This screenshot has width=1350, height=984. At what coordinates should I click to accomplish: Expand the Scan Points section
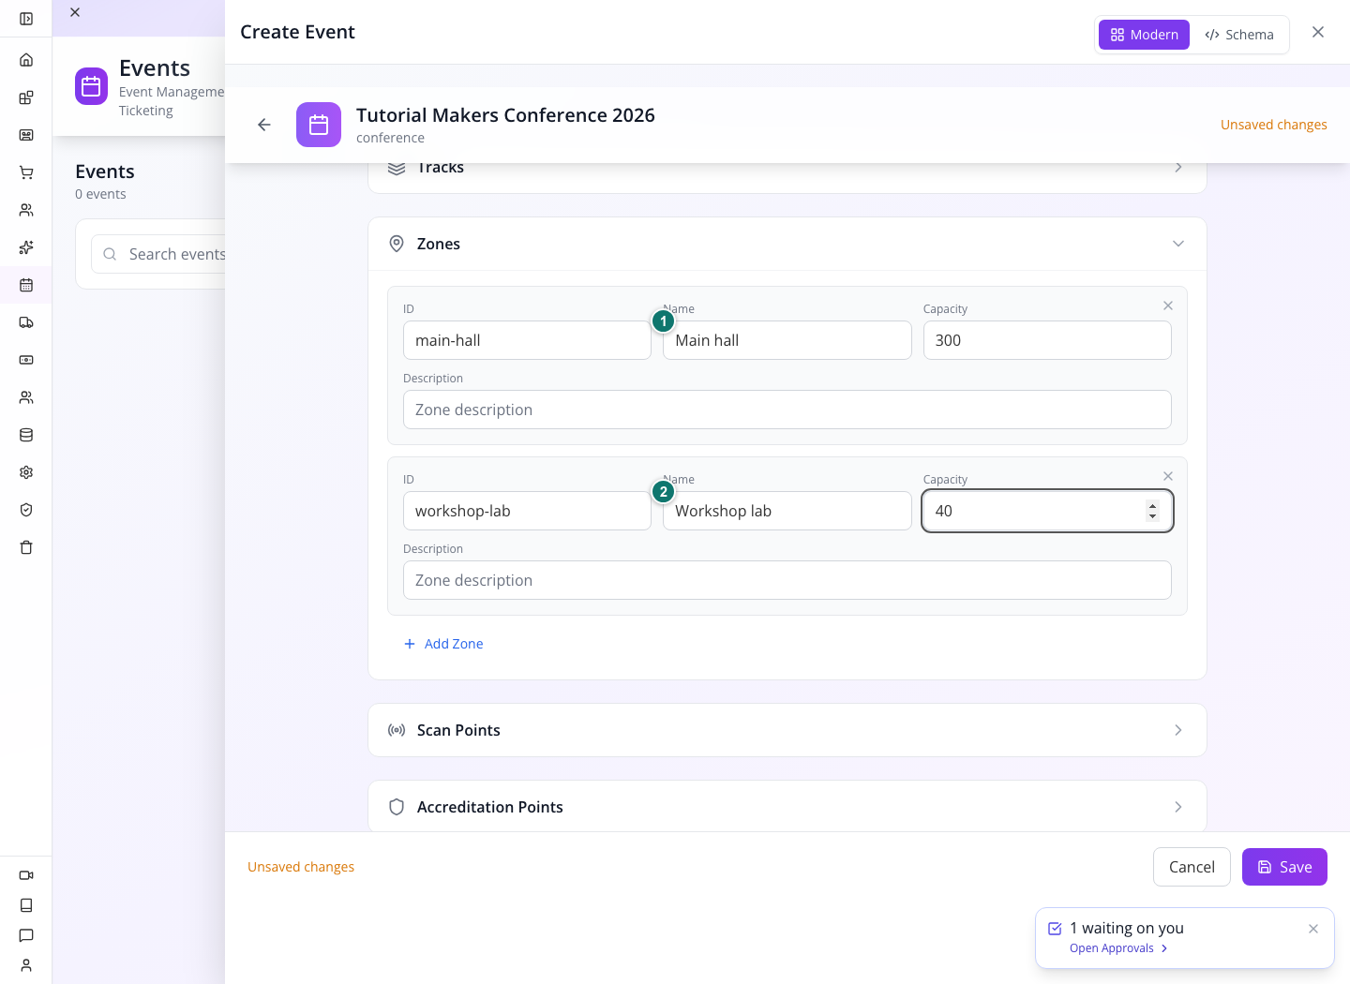[787, 730]
